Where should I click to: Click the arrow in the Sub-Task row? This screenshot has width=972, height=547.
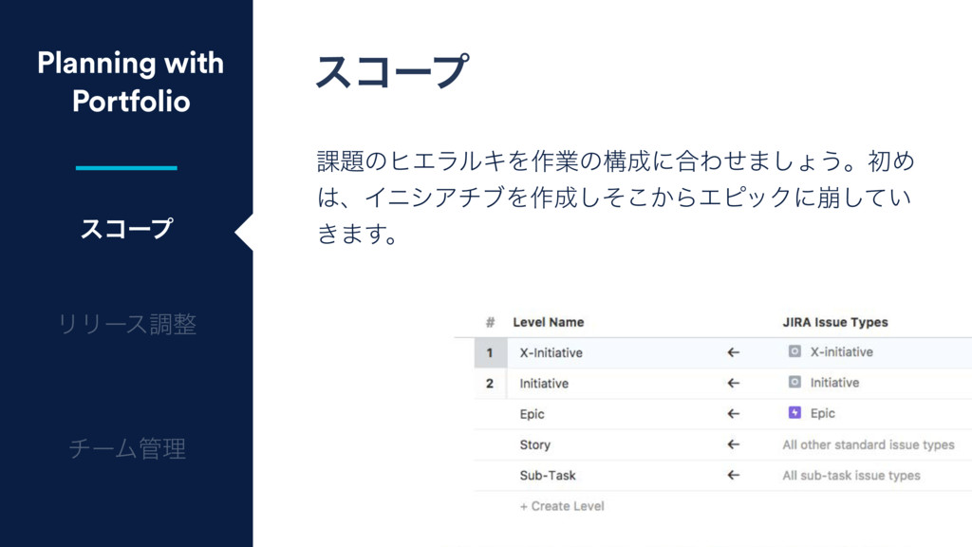click(x=734, y=475)
